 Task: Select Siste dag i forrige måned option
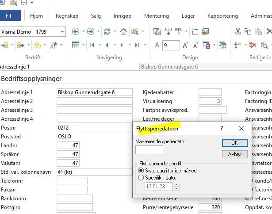141,171
